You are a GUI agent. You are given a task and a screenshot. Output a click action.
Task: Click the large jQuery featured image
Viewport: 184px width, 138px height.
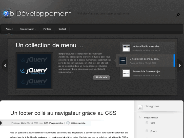34,71
